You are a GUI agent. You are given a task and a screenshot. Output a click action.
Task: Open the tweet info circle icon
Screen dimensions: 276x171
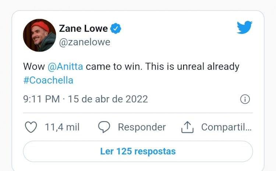point(245,99)
